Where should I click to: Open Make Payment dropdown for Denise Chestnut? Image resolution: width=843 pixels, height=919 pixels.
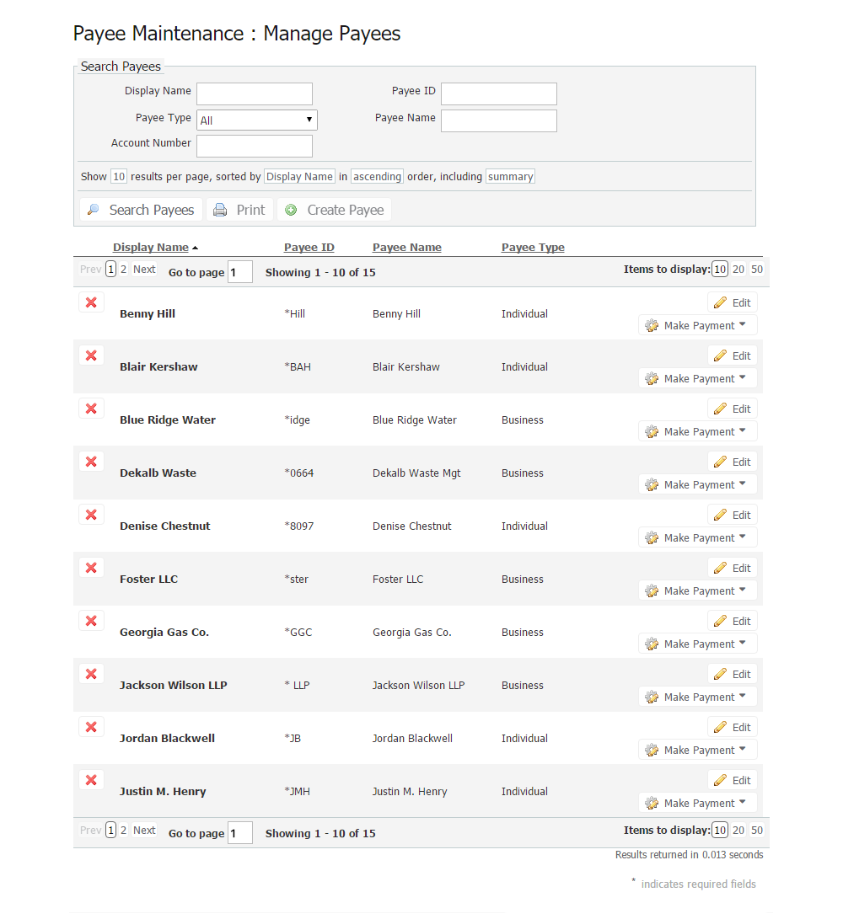pyautogui.click(x=697, y=537)
